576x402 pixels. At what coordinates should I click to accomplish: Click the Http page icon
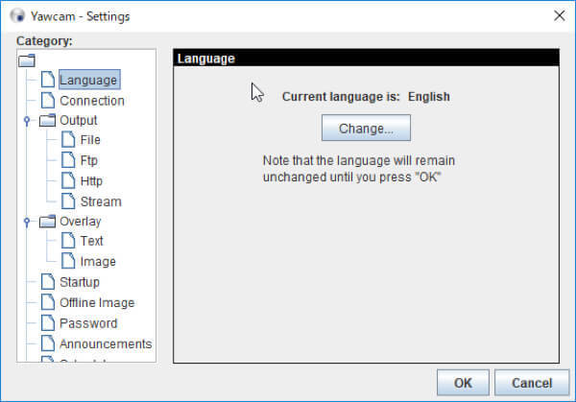68,180
